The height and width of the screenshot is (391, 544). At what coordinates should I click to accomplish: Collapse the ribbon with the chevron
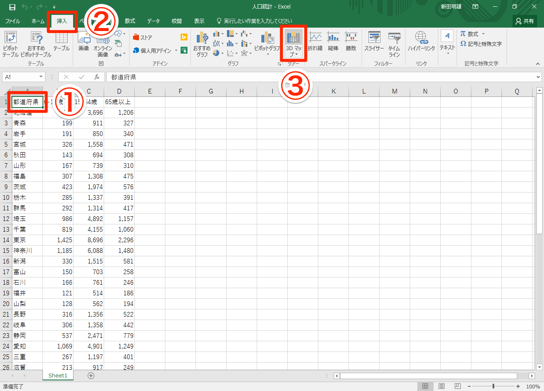point(538,63)
